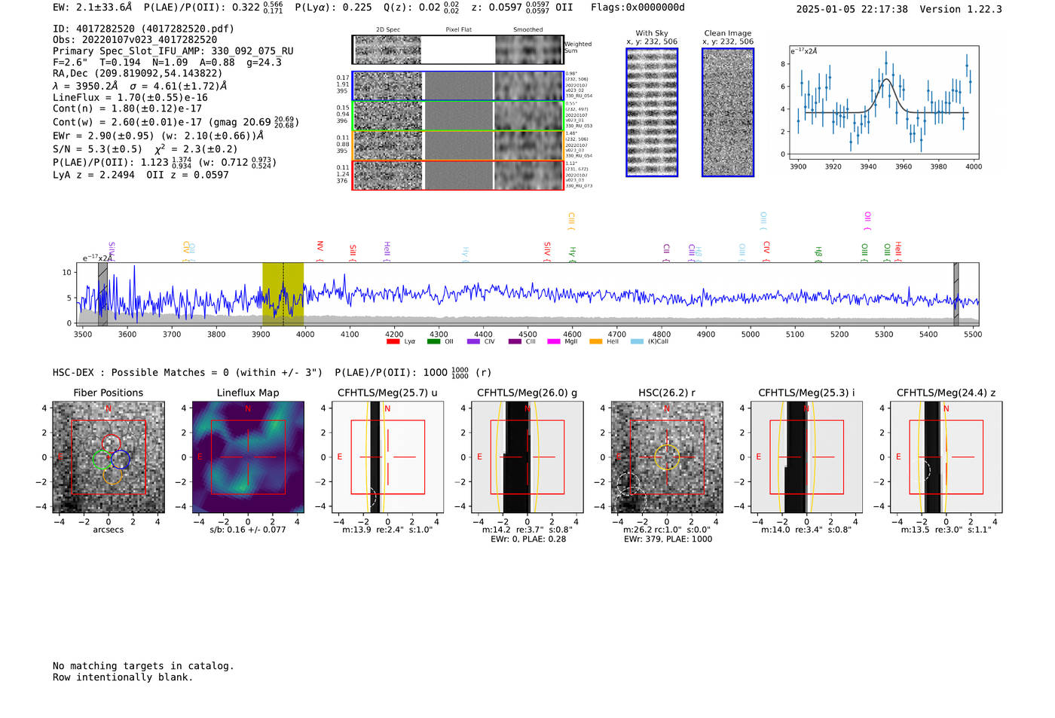Select the CFHTLS/Meg(24.4) z cutout
1055x718 pixels.
(x=946, y=457)
